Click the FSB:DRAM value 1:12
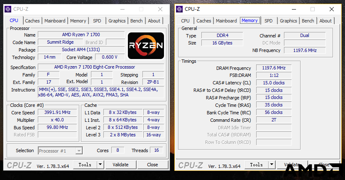Image resolution: width=345 pixels, height=180 pixels. click(274, 75)
